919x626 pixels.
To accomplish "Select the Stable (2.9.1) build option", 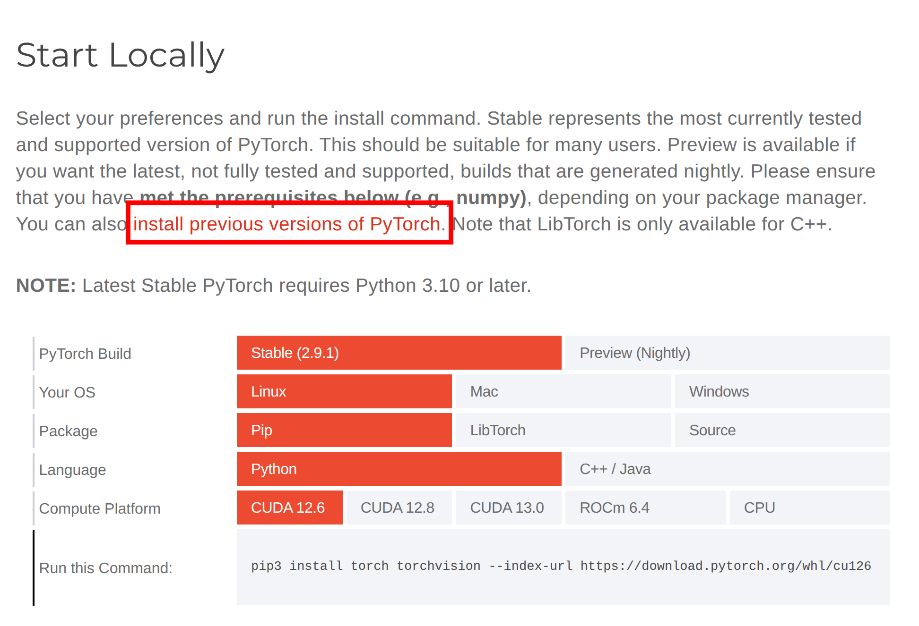I will (399, 353).
